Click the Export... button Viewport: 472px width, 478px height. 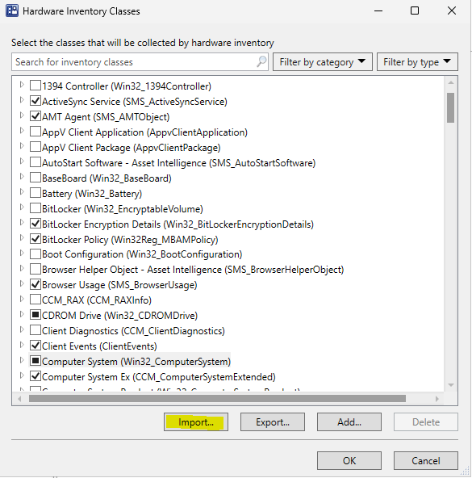coord(273,422)
